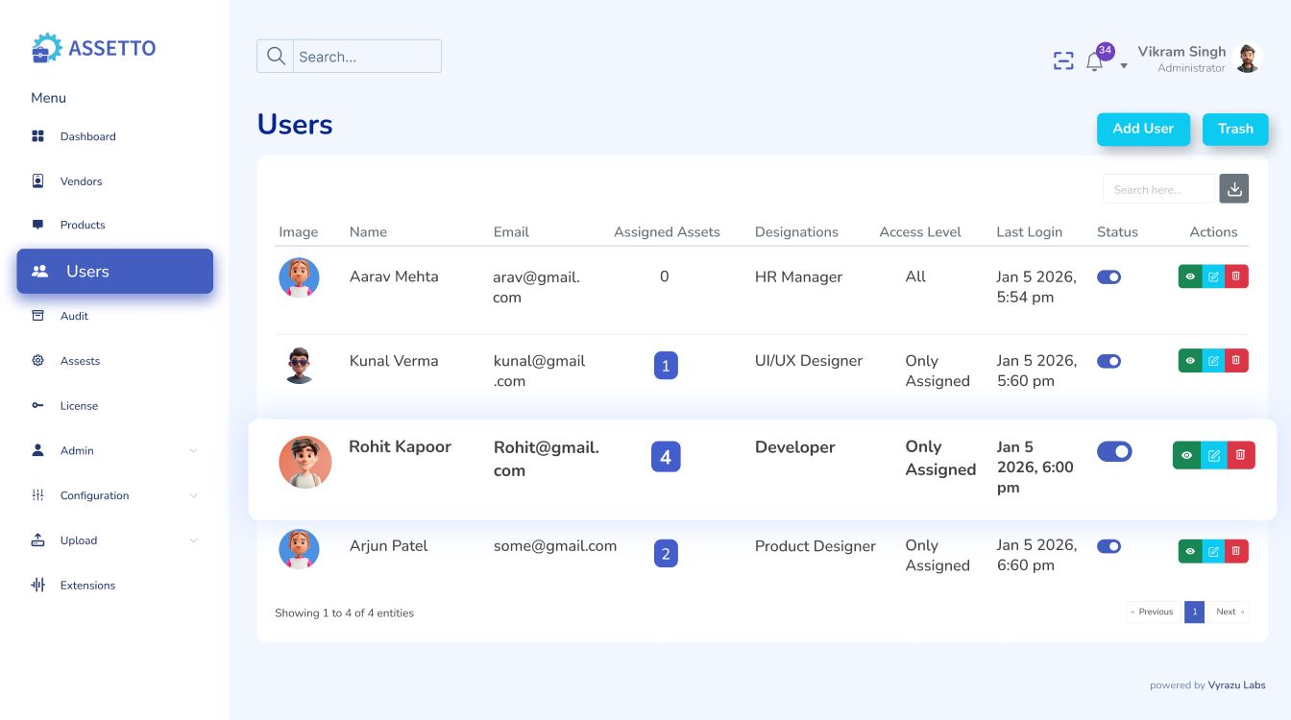Open the Vendors menu item

pyautogui.click(x=81, y=181)
